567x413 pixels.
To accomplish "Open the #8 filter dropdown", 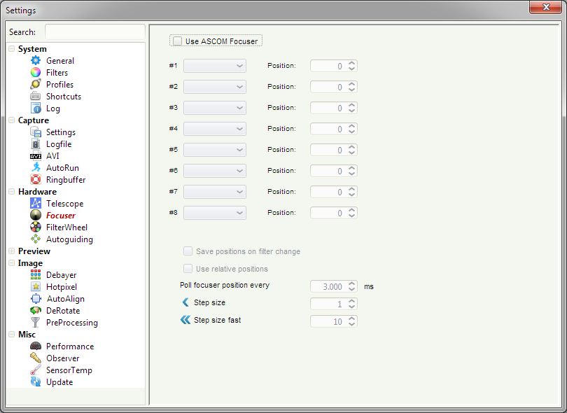I will click(x=215, y=213).
